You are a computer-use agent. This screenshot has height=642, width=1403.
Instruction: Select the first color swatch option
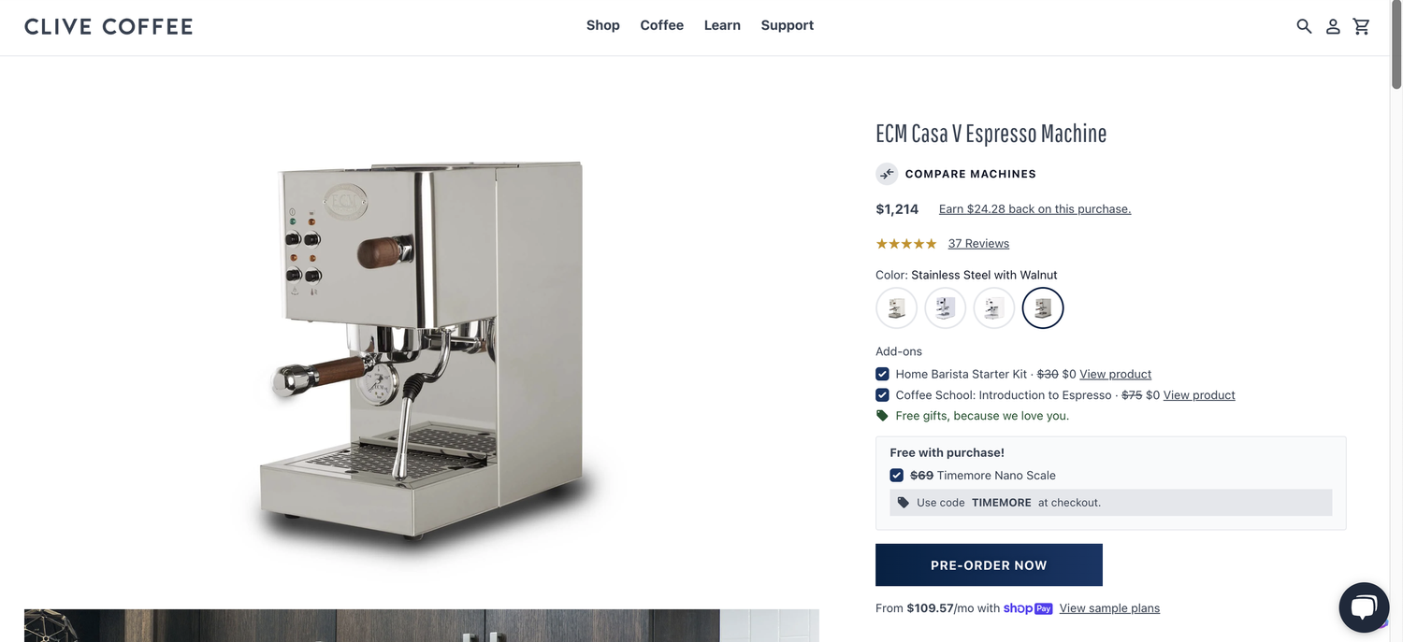896,308
